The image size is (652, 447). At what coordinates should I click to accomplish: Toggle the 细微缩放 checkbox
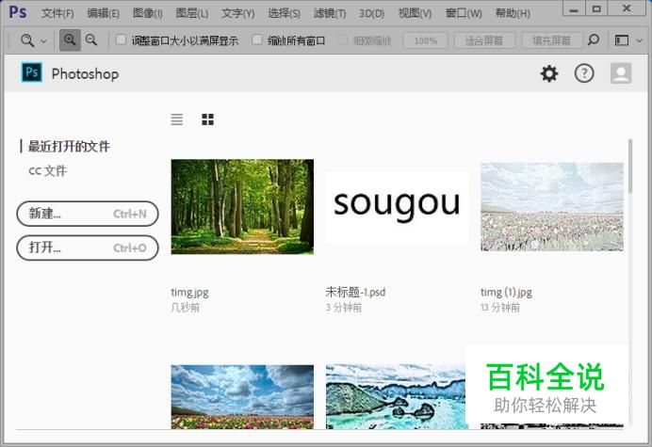[x=343, y=40]
